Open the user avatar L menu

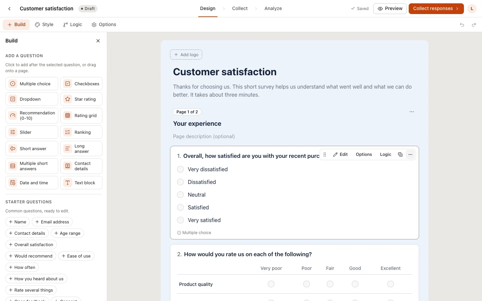pyautogui.click(x=472, y=9)
